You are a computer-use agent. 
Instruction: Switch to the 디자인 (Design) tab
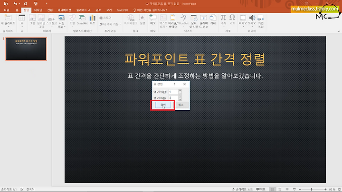(x=38, y=10)
